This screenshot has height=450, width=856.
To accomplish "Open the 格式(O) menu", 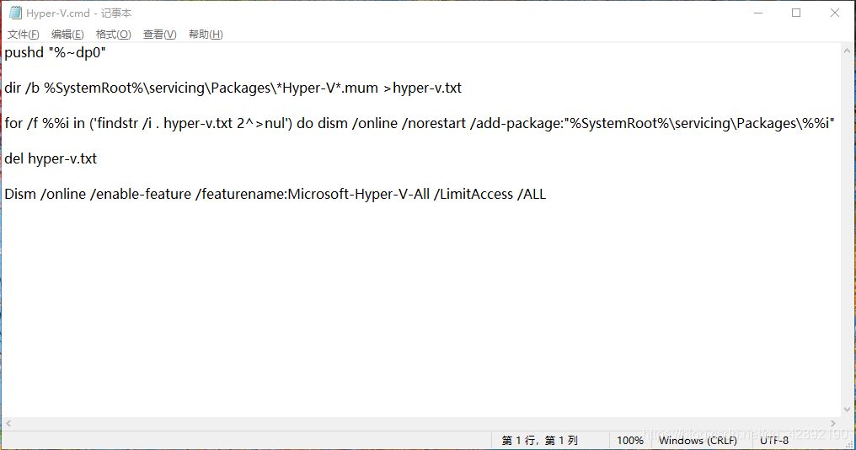I will click(113, 35).
